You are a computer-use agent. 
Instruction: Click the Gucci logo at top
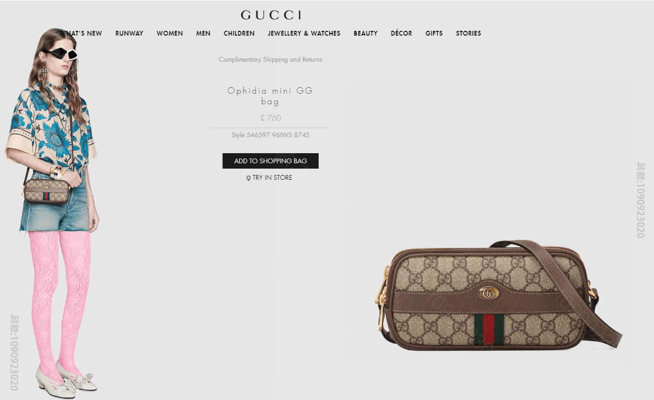point(271,15)
